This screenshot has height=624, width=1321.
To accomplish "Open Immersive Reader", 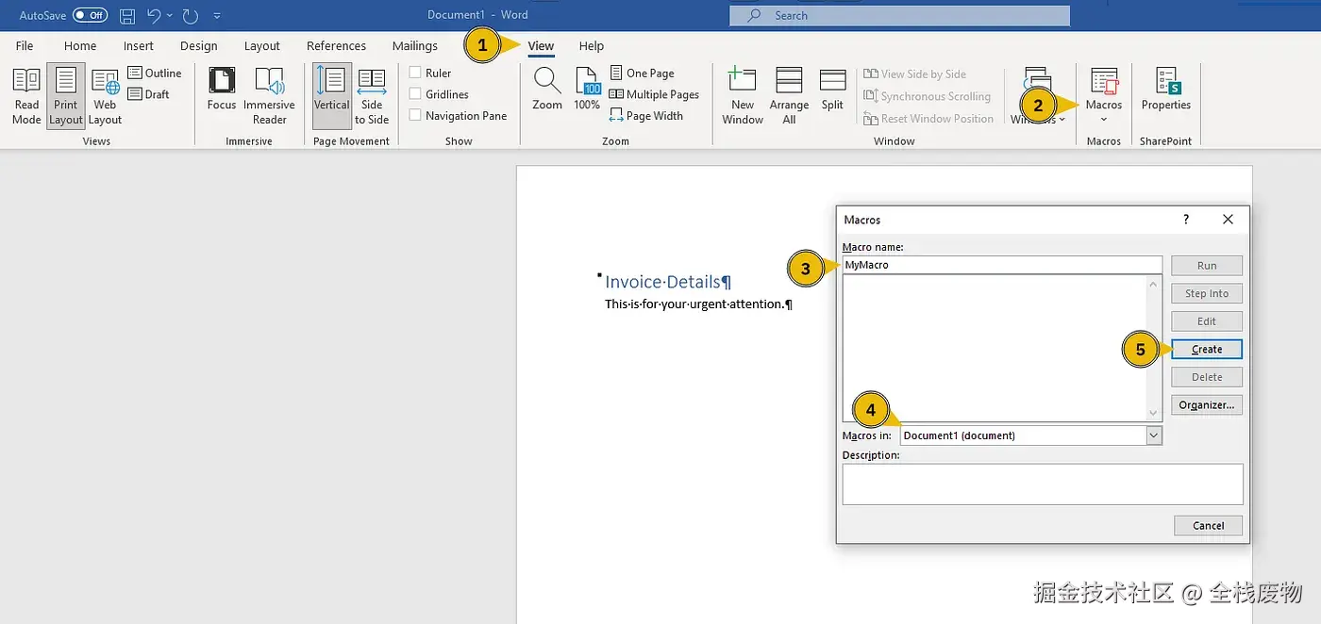I will point(269,95).
